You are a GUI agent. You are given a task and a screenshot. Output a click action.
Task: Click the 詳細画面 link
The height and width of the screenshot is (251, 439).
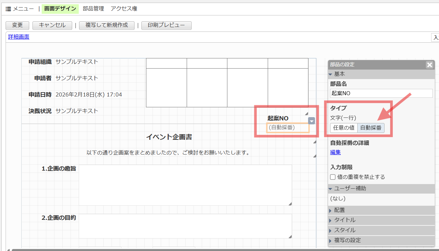18,37
